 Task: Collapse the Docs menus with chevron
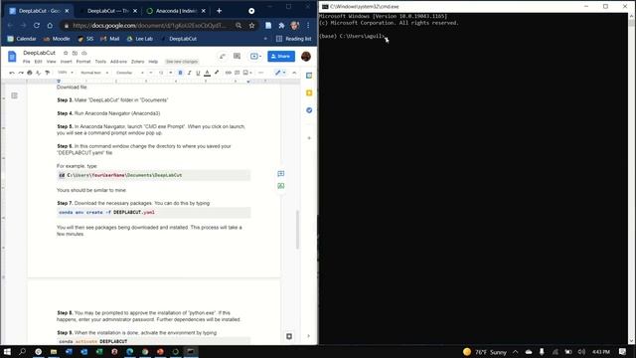coord(294,73)
